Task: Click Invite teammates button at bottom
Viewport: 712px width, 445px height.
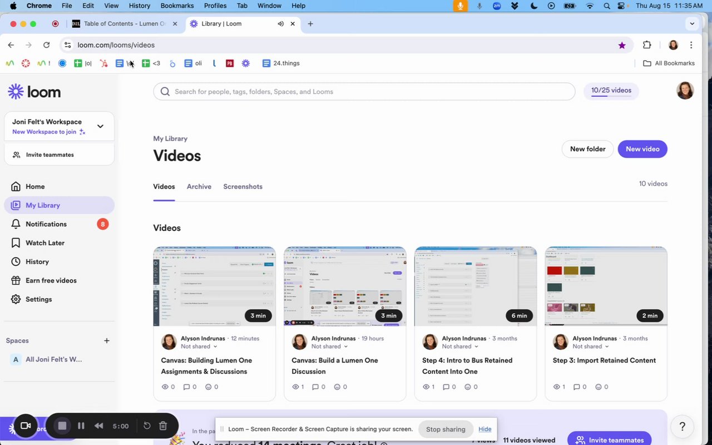Action: (610, 439)
